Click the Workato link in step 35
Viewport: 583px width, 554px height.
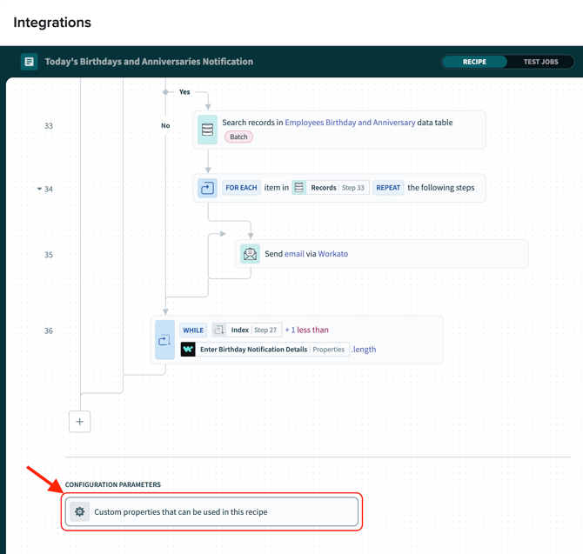click(332, 254)
